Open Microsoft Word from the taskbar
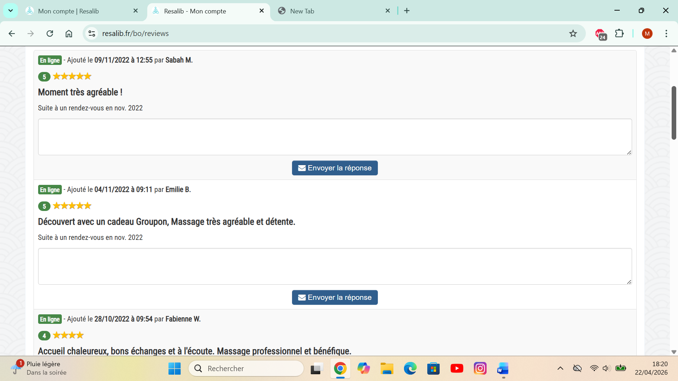Image resolution: width=678 pixels, height=381 pixels. 503,369
